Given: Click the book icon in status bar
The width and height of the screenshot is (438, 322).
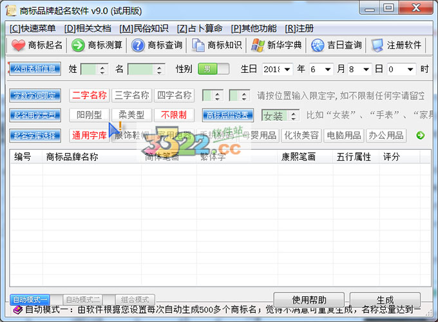Looking at the screenshot, I should (17, 310).
